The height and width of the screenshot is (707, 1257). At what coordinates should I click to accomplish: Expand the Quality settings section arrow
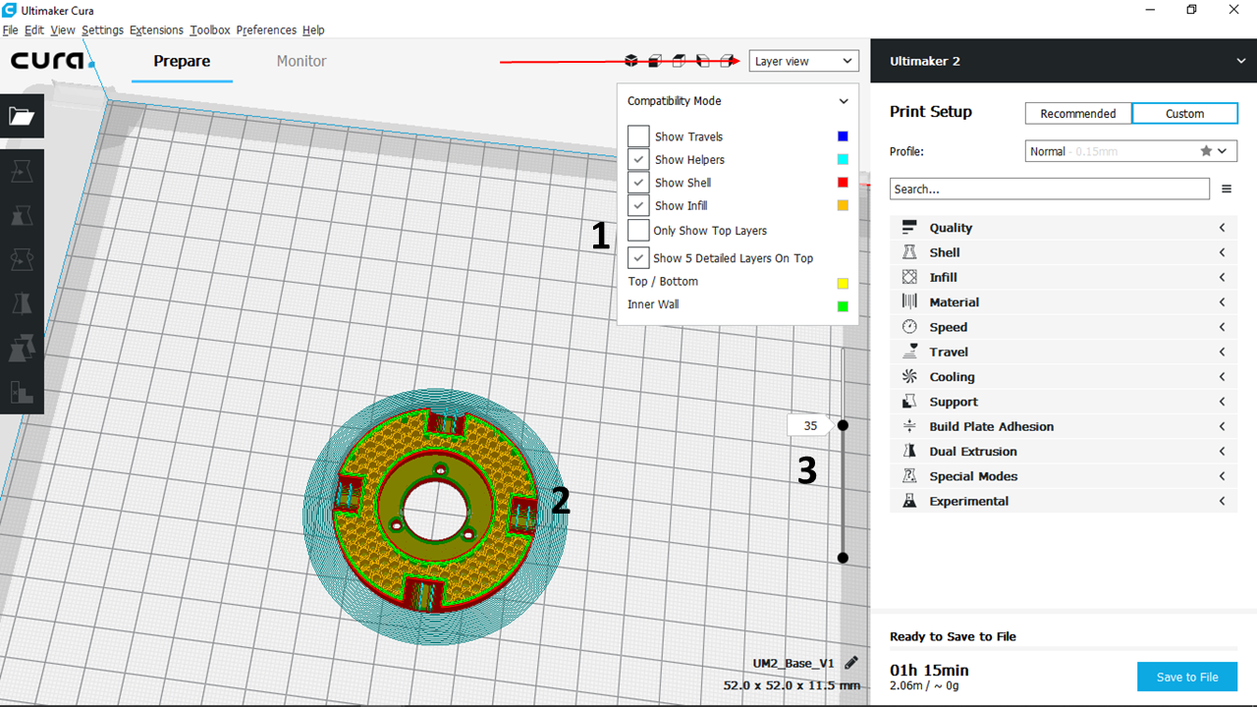coord(1223,228)
